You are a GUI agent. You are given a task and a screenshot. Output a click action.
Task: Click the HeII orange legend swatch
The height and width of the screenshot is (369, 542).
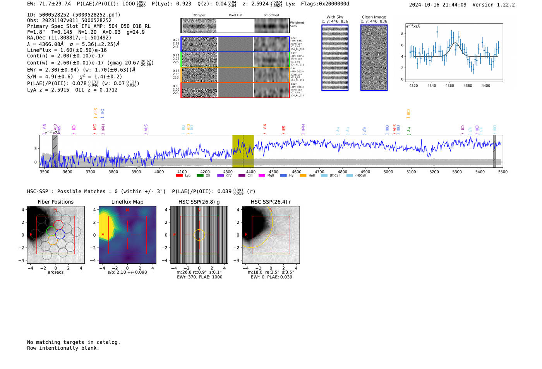pyautogui.click(x=303, y=175)
